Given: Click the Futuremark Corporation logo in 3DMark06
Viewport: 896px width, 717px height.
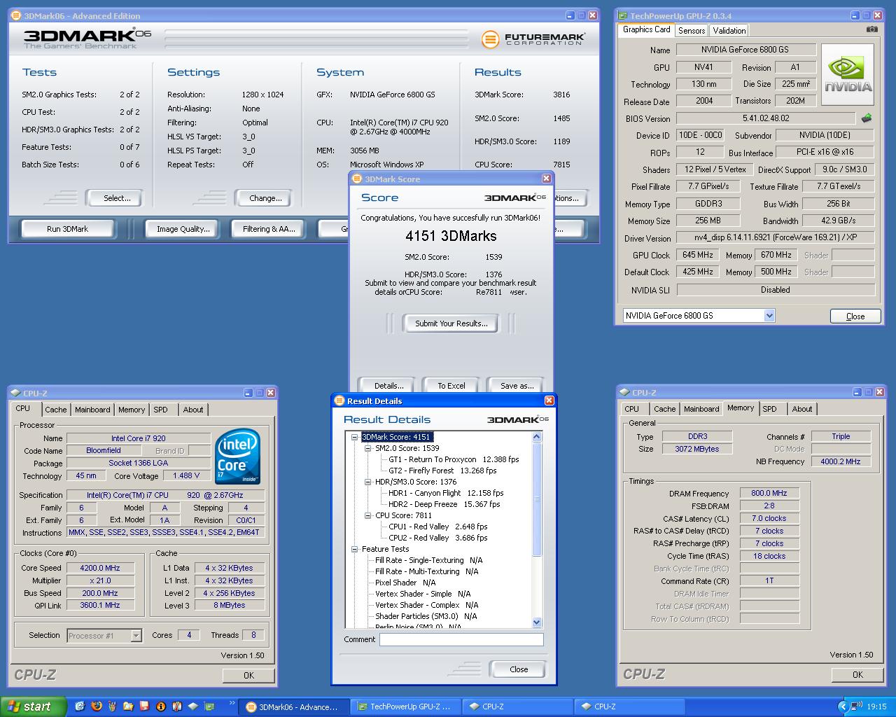Looking at the screenshot, I should (x=533, y=39).
